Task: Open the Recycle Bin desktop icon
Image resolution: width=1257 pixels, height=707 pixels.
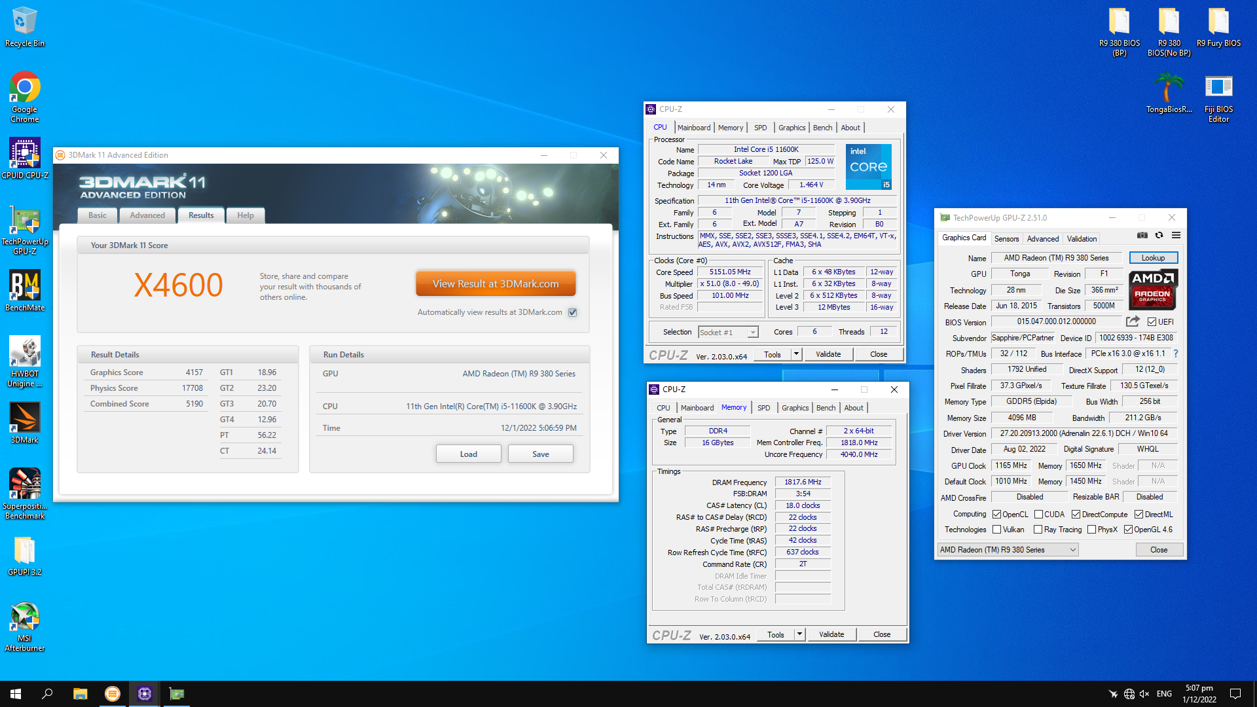Action: [25, 27]
